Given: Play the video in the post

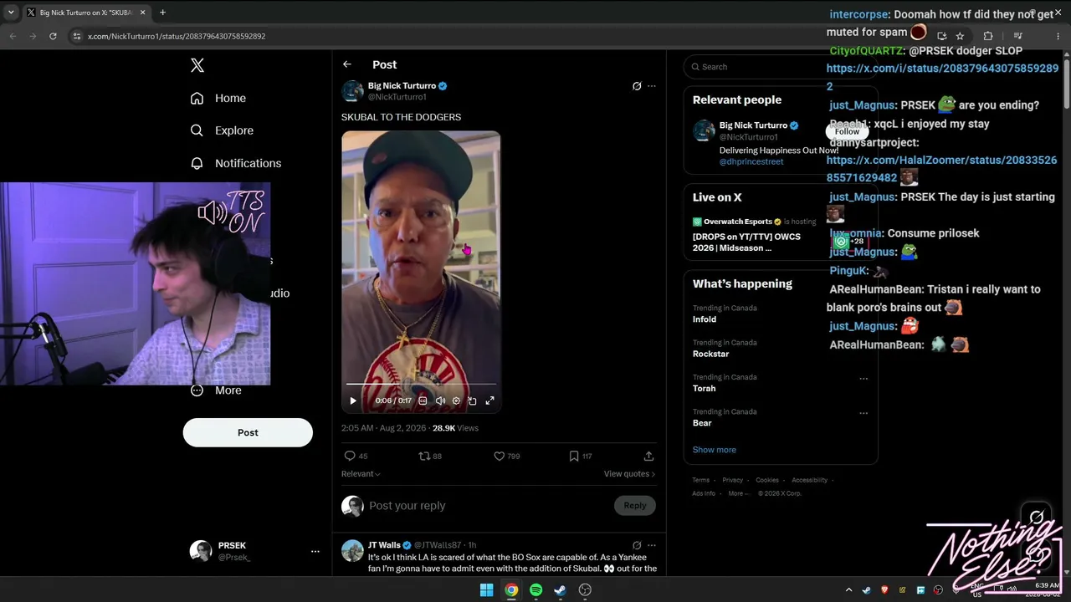Looking at the screenshot, I should tap(353, 400).
